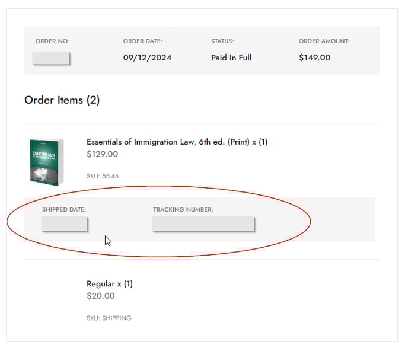The width and height of the screenshot is (408, 348).
Task: Click the $149.00 order amount
Action: [x=314, y=58]
